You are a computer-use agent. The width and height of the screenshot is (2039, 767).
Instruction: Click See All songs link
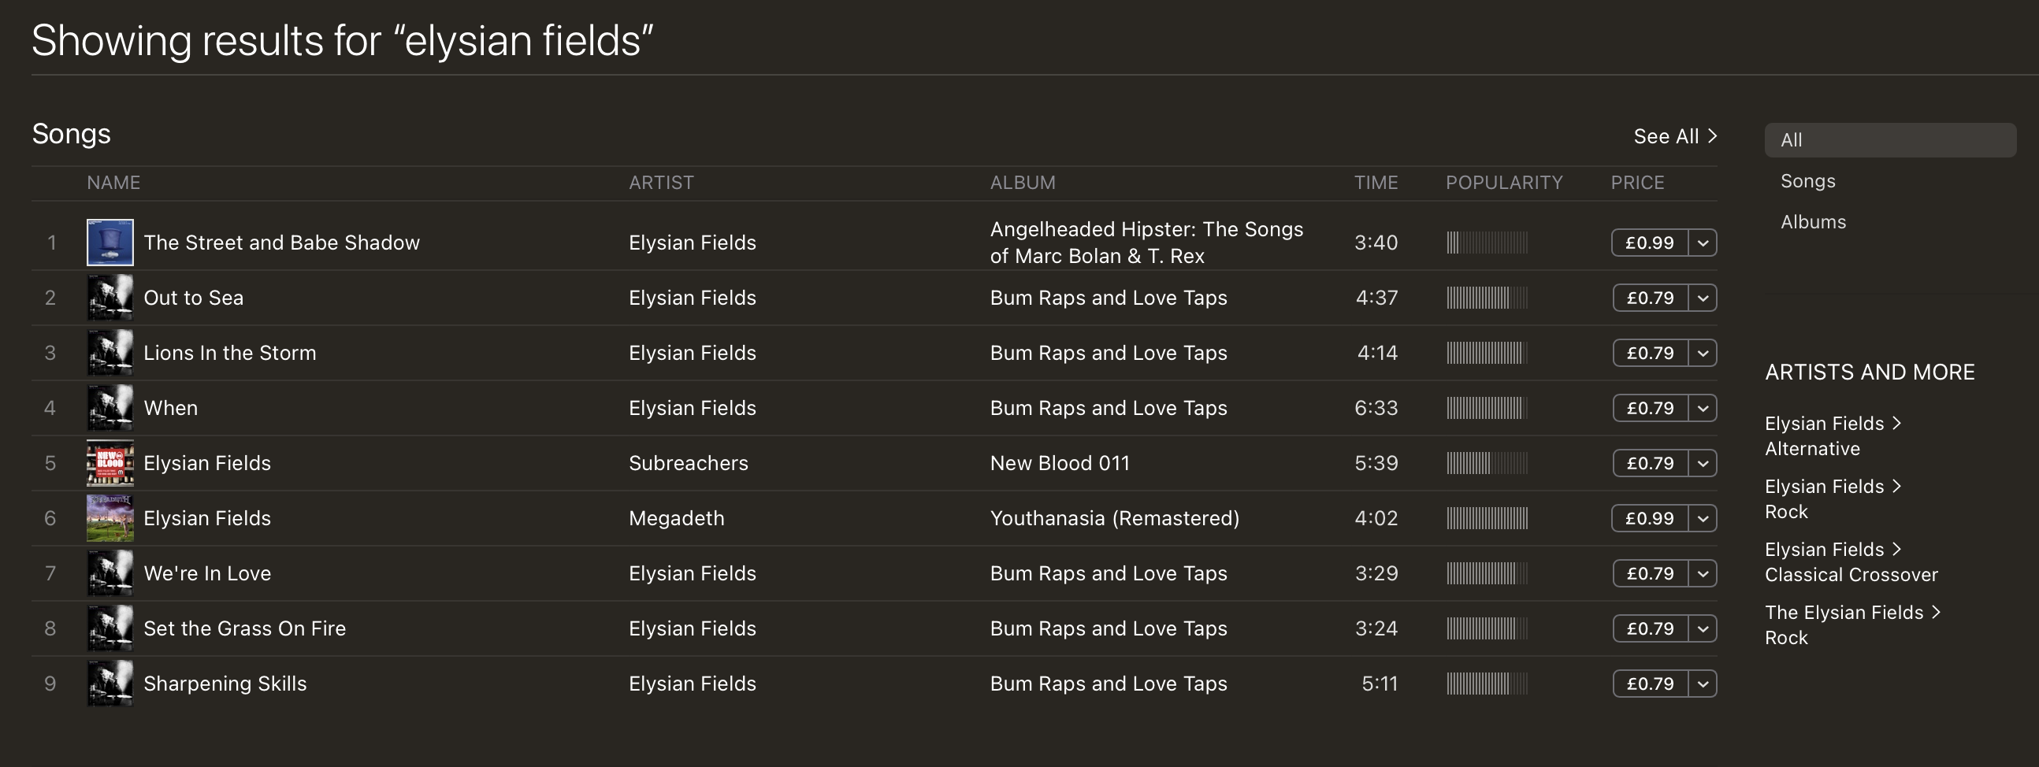(x=1674, y=136)
